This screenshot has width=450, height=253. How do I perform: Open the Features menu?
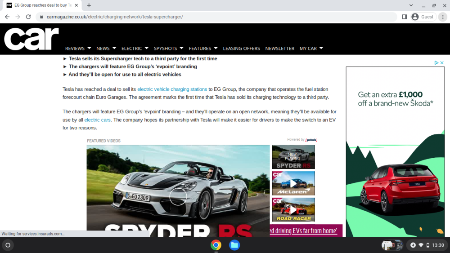coord(200,49)
